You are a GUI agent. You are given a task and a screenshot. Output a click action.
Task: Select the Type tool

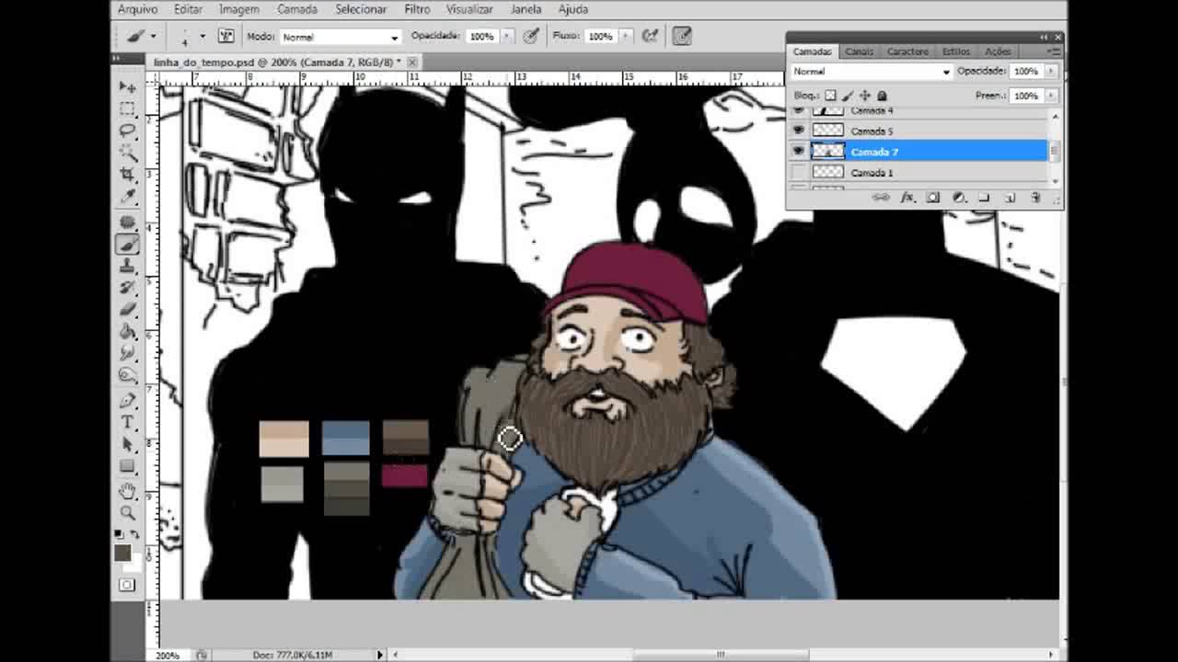coord(127,423)
